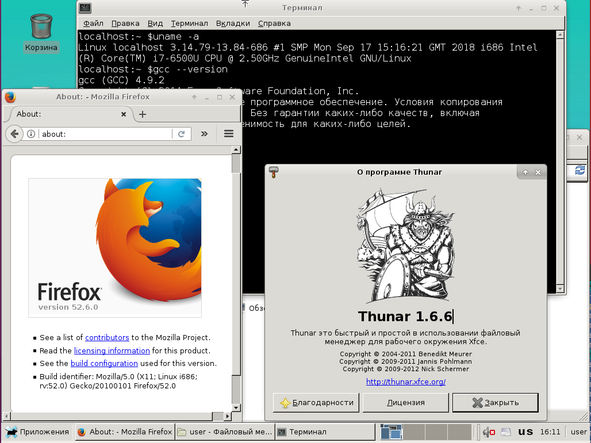Click the Thunar viking logo image
591x443 pixels.
coord(406,245)
